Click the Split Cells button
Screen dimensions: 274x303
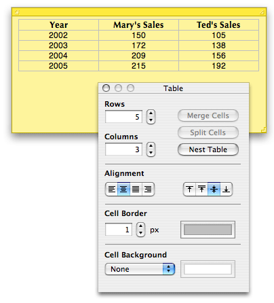coord(208,132)
